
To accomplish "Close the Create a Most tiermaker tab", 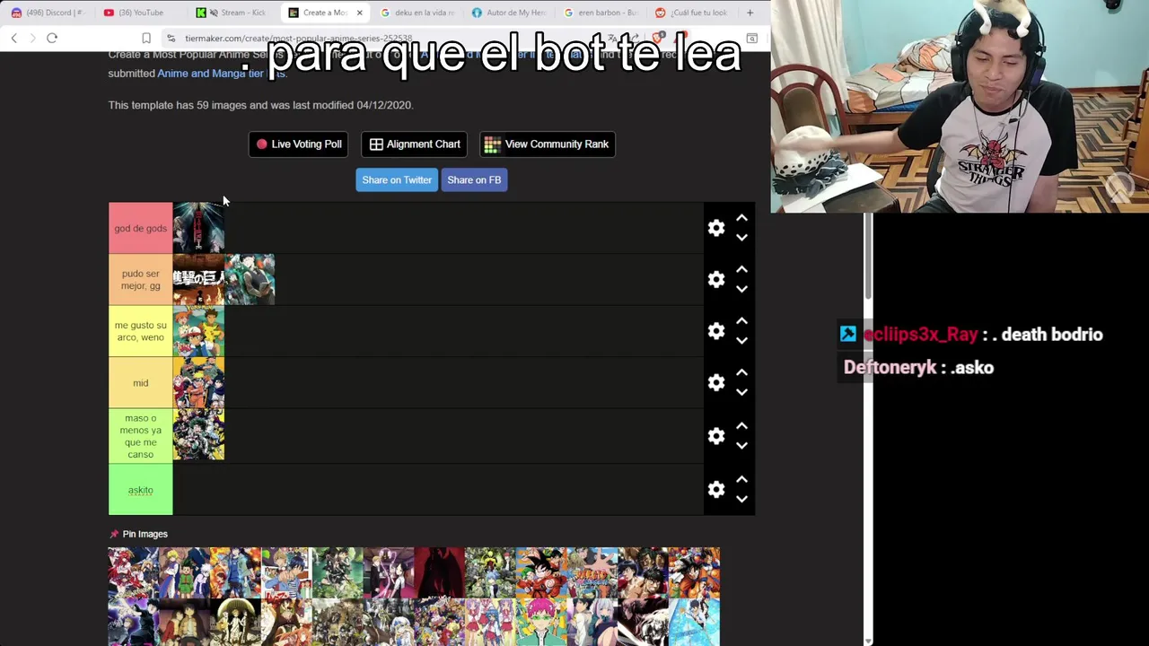I will 359,13.
